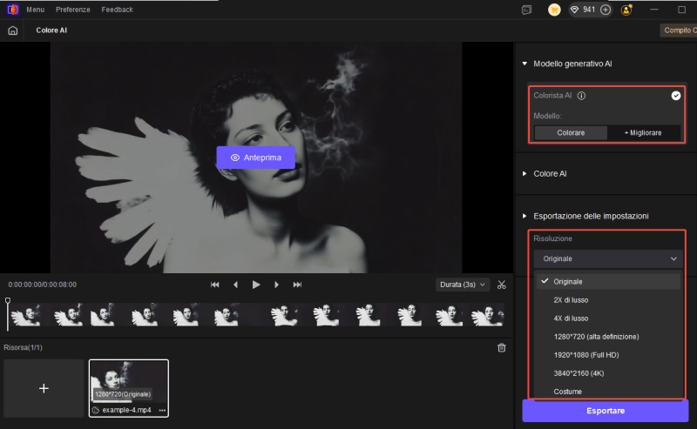Click the diamond credits icon
697x429 pixels.
pos(574,10)
